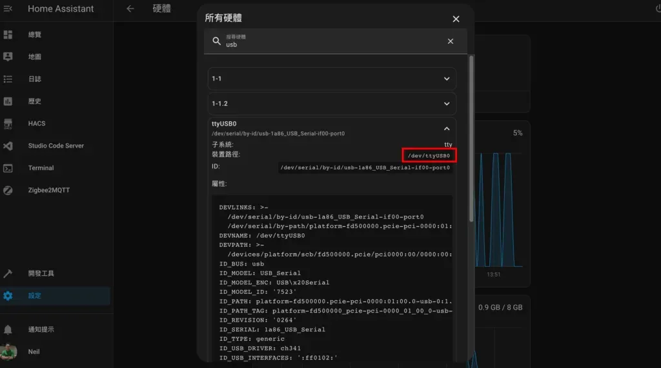Open the Terminal icon in sidebar

click(x=8, y=168)
